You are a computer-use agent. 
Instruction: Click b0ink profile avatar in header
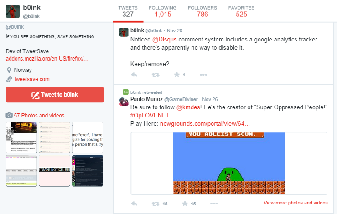pos(12,11)
